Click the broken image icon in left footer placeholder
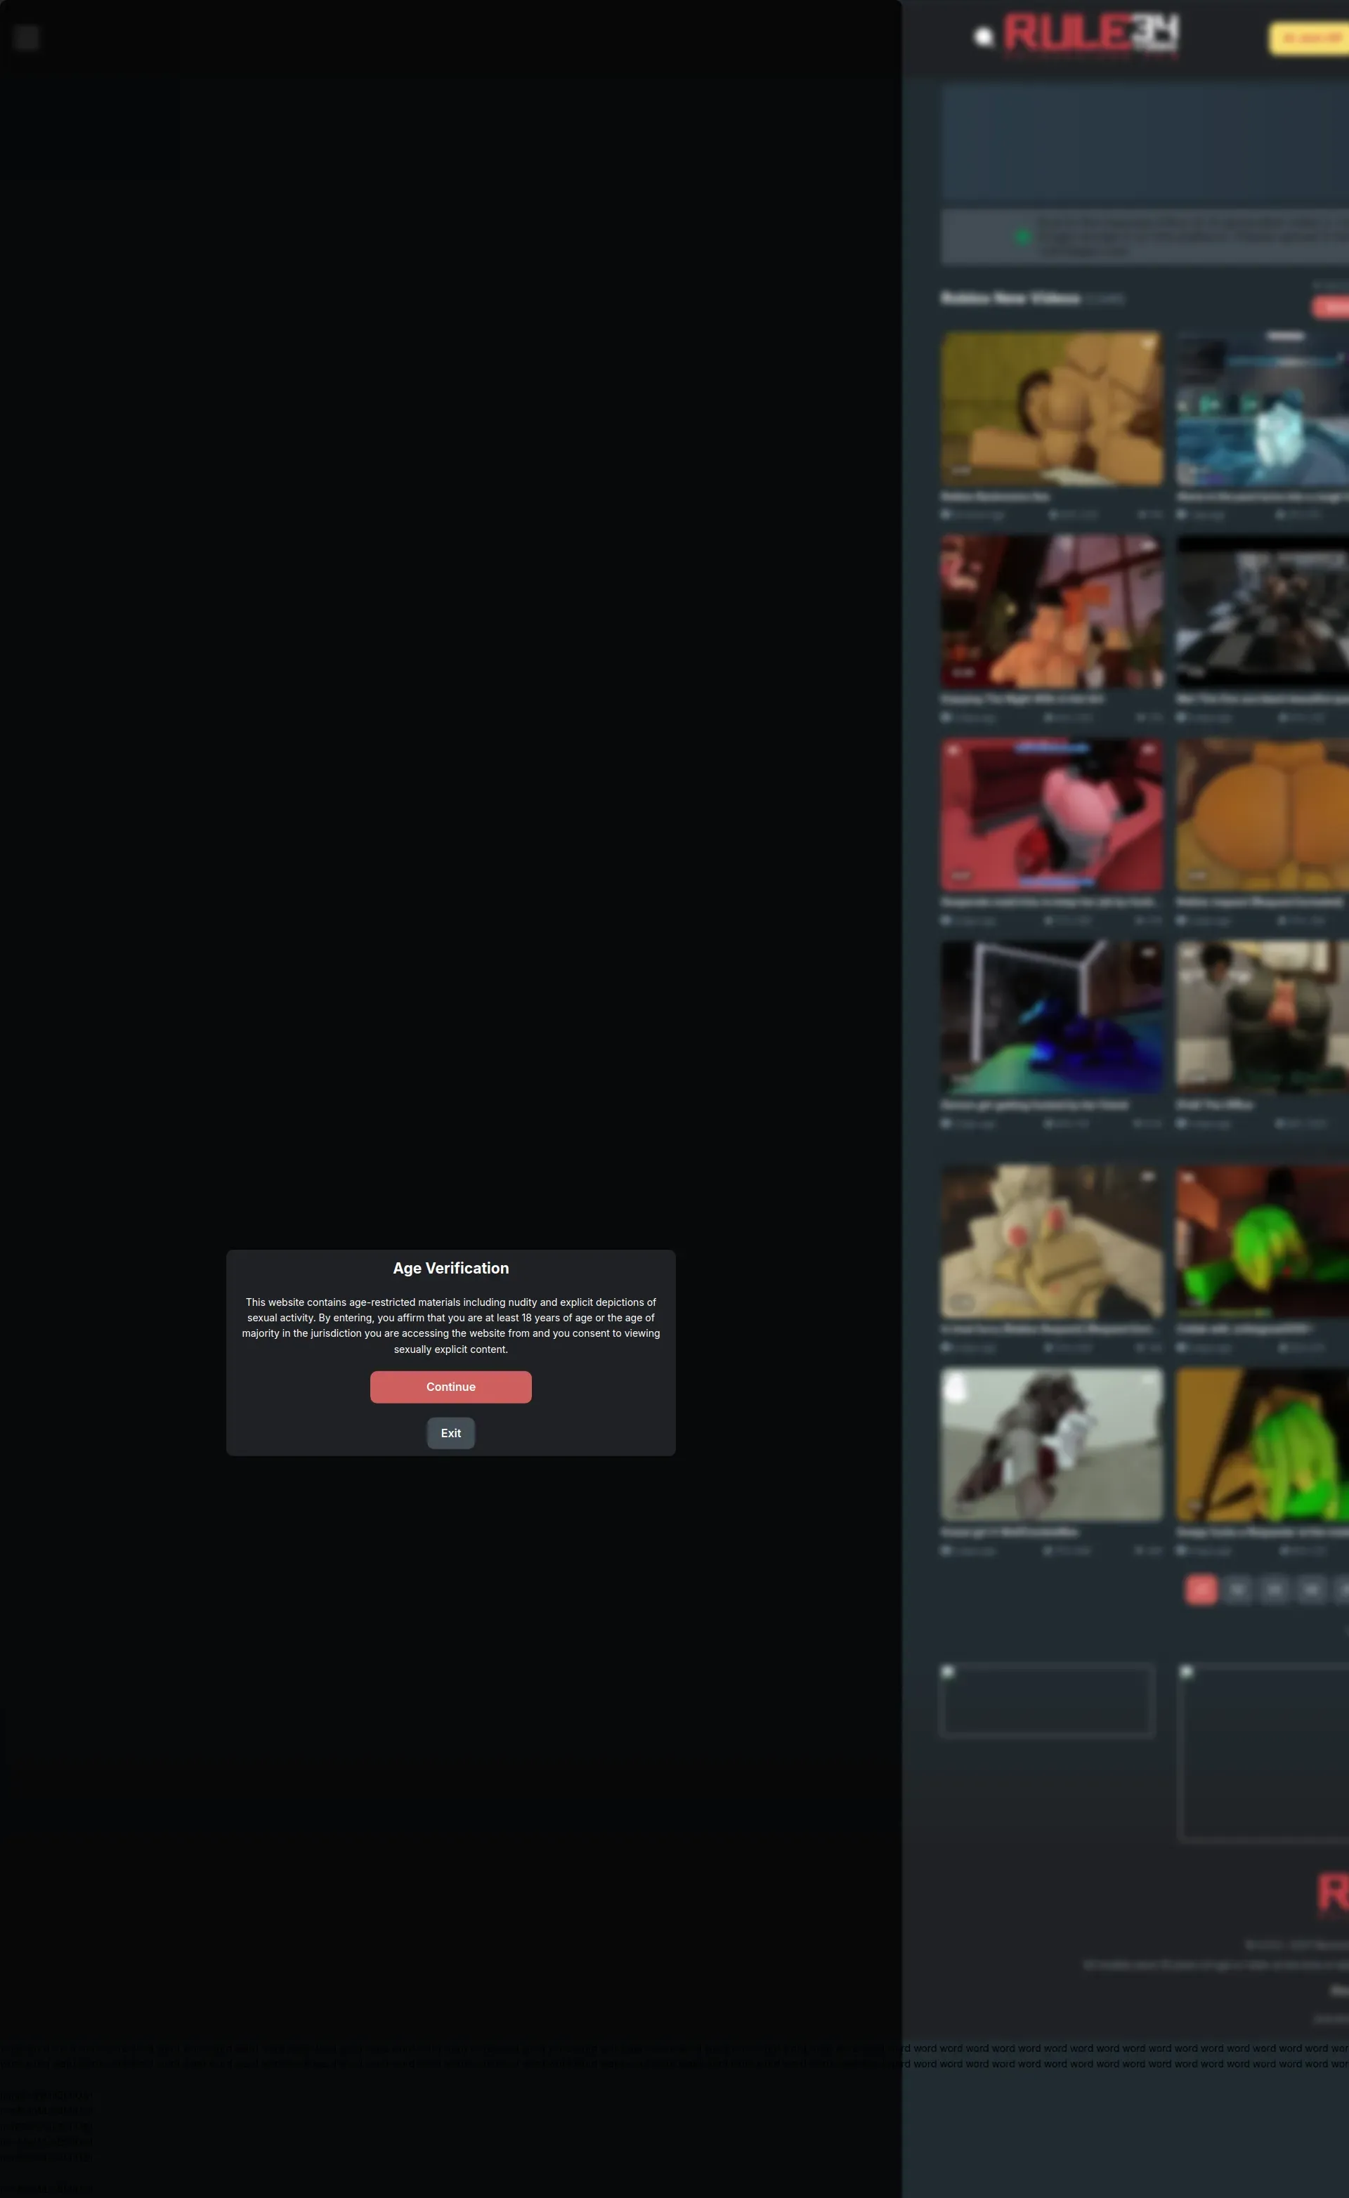The width and height of the screenshot is (1349, 2198). coord(949,1672)
